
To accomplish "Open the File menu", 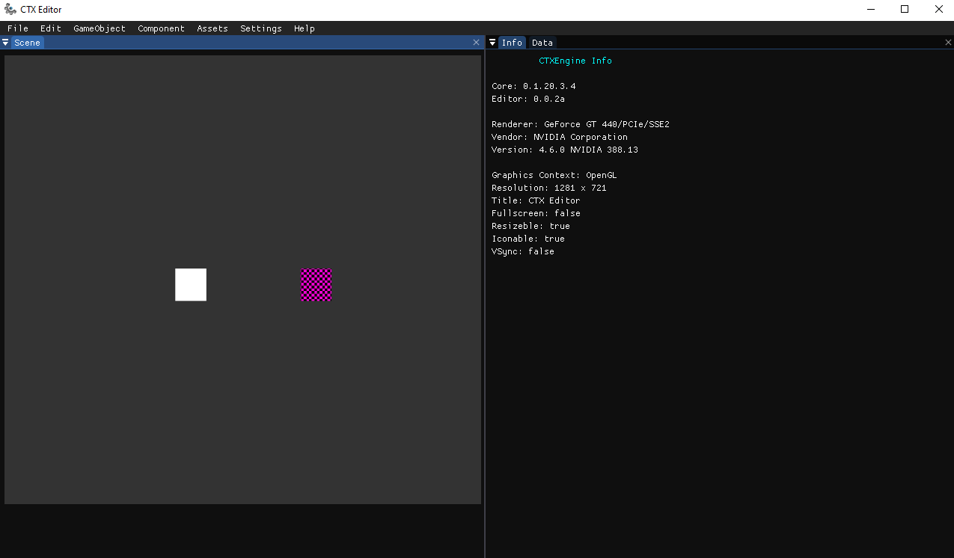I will point(18,28).
